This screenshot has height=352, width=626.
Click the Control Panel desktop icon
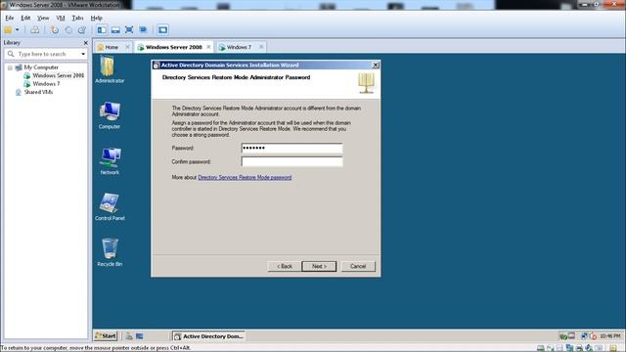[110, 207]
